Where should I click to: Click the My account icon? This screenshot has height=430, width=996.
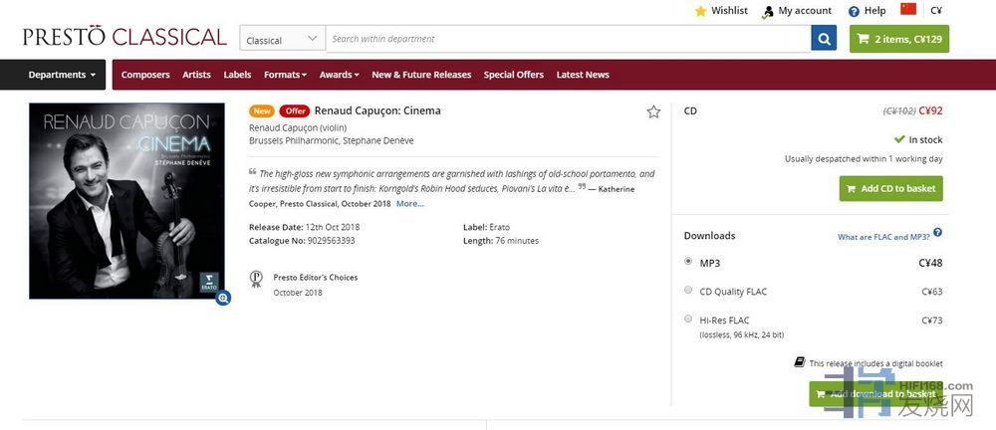click(x=768, y=11)
